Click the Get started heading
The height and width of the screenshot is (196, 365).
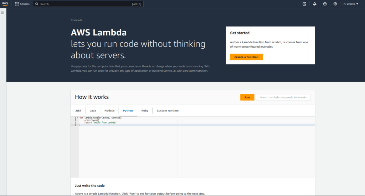click(x=240, y=33)
